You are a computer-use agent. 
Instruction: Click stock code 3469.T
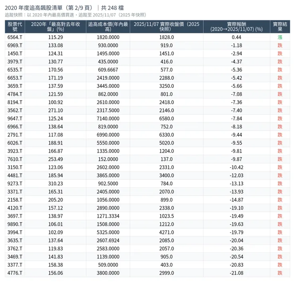[x=15, y=257]
